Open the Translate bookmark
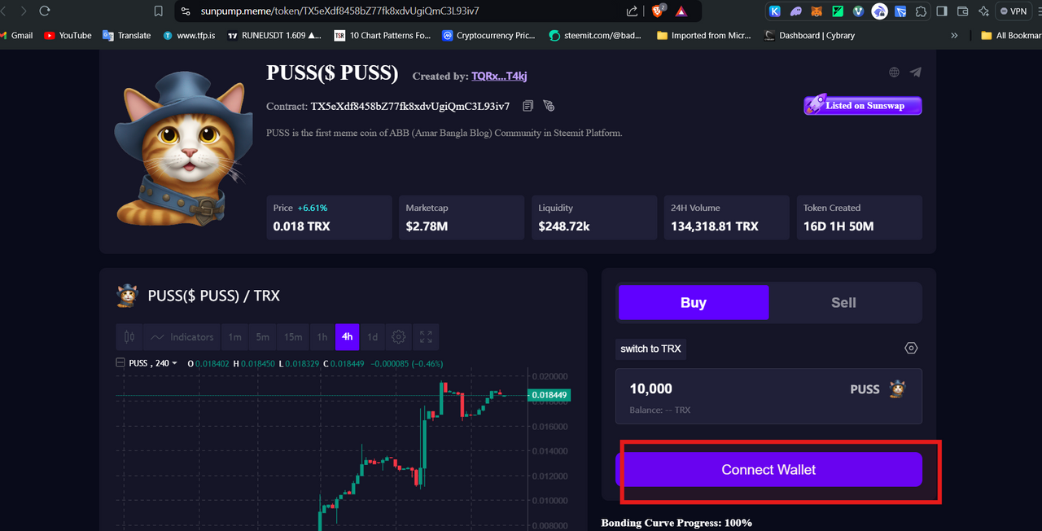1042x531 pixels. point(127,35)
